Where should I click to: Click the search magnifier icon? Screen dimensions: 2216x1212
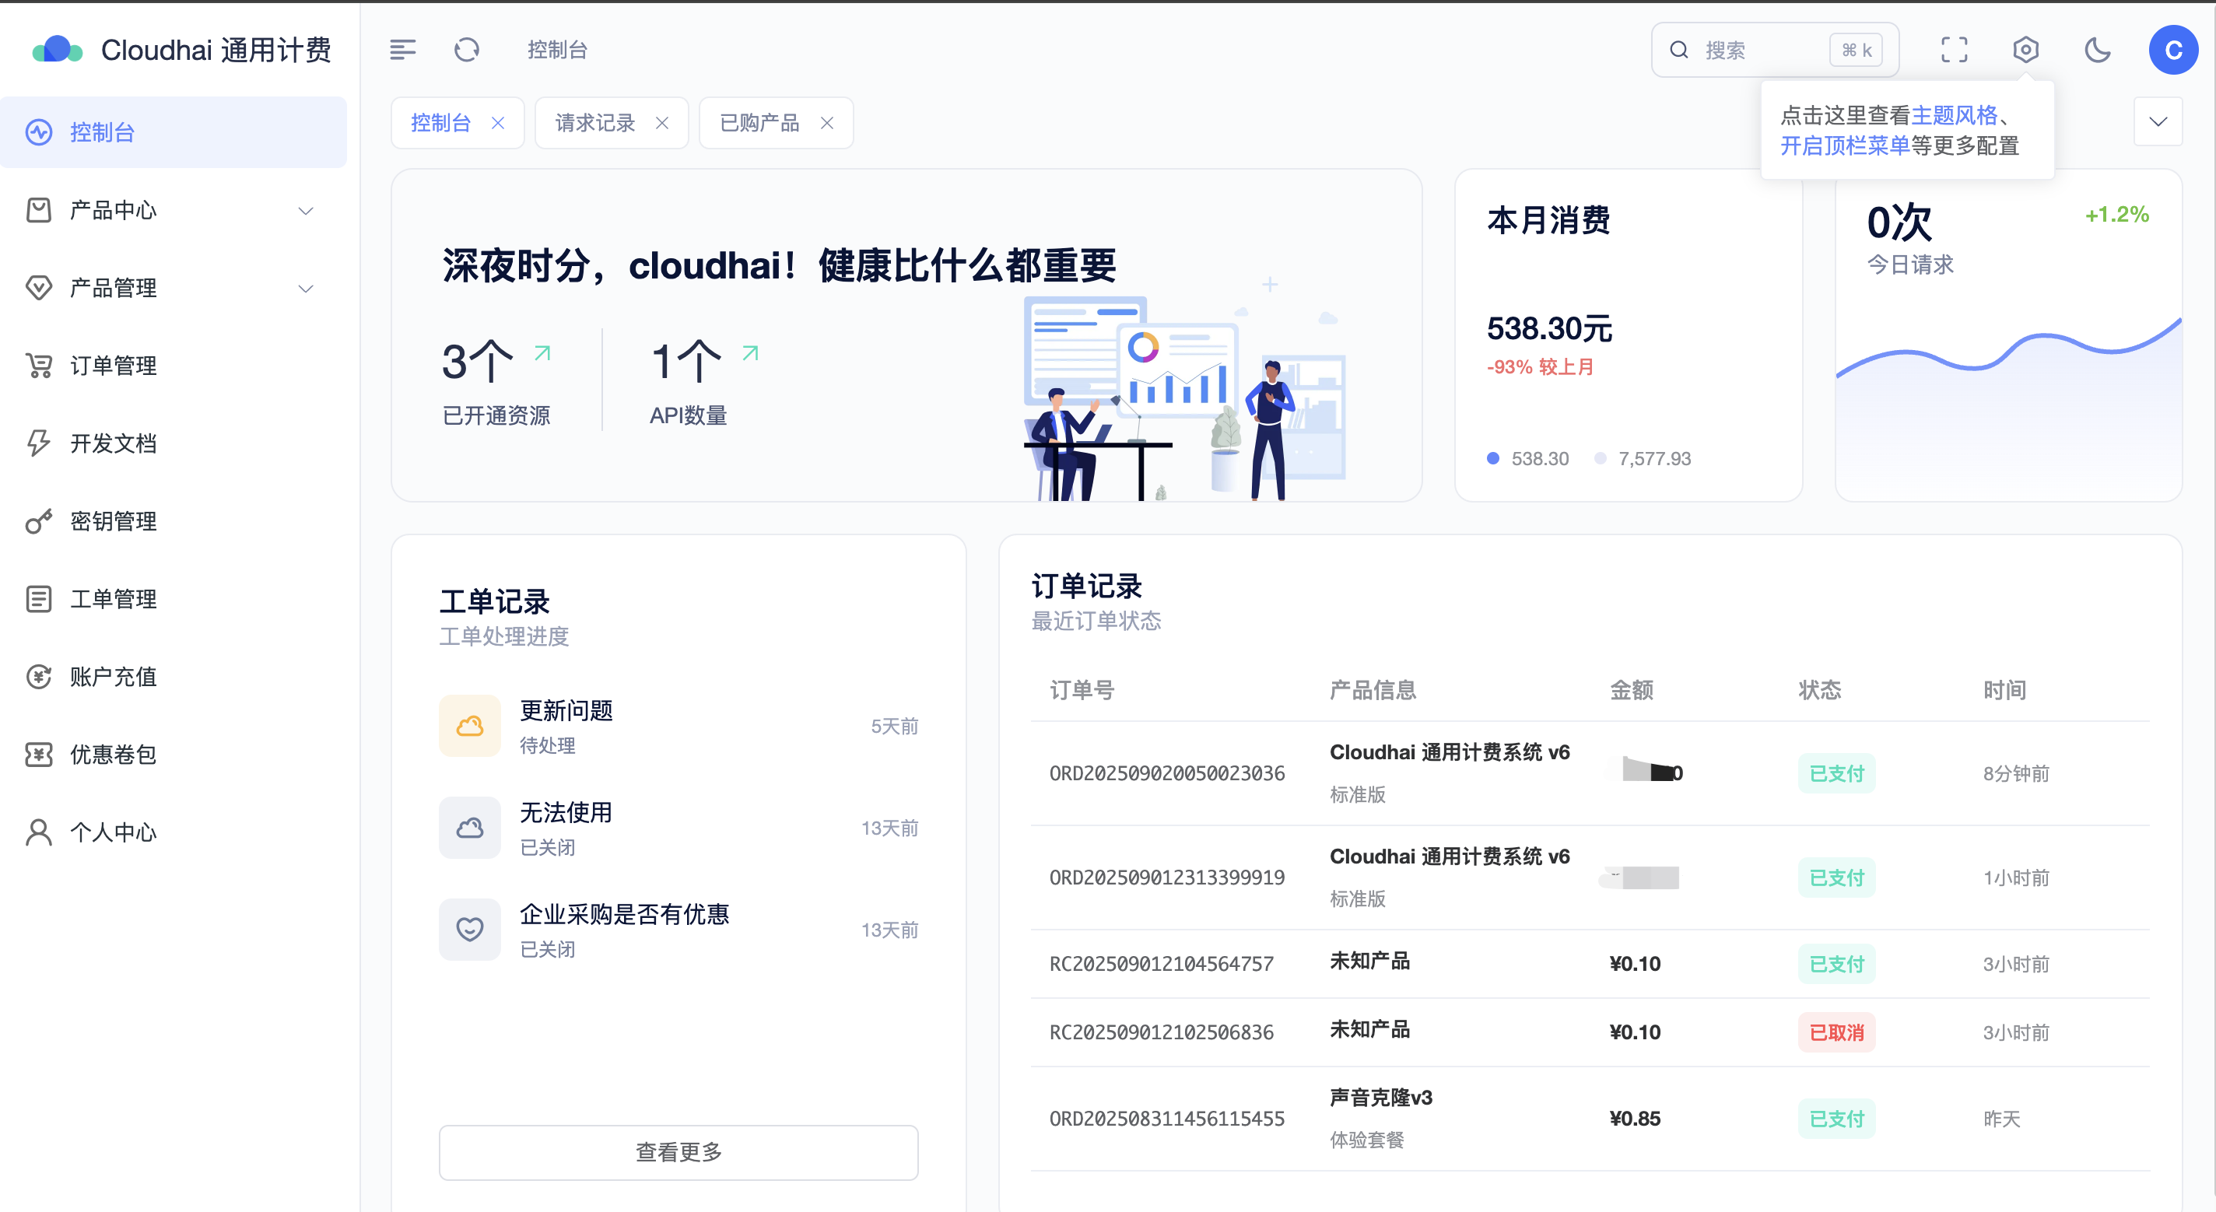1678,50
